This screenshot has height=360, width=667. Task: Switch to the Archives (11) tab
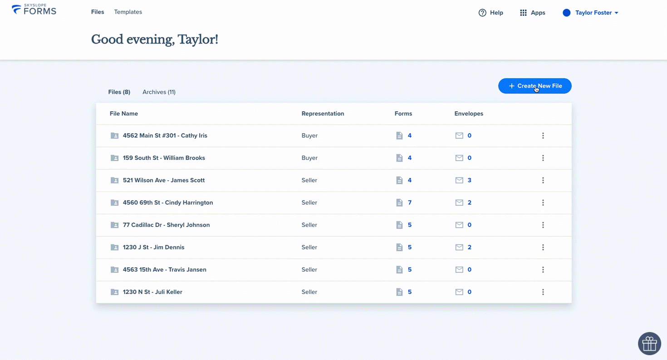pyautogui.click(x=159, y=92)
